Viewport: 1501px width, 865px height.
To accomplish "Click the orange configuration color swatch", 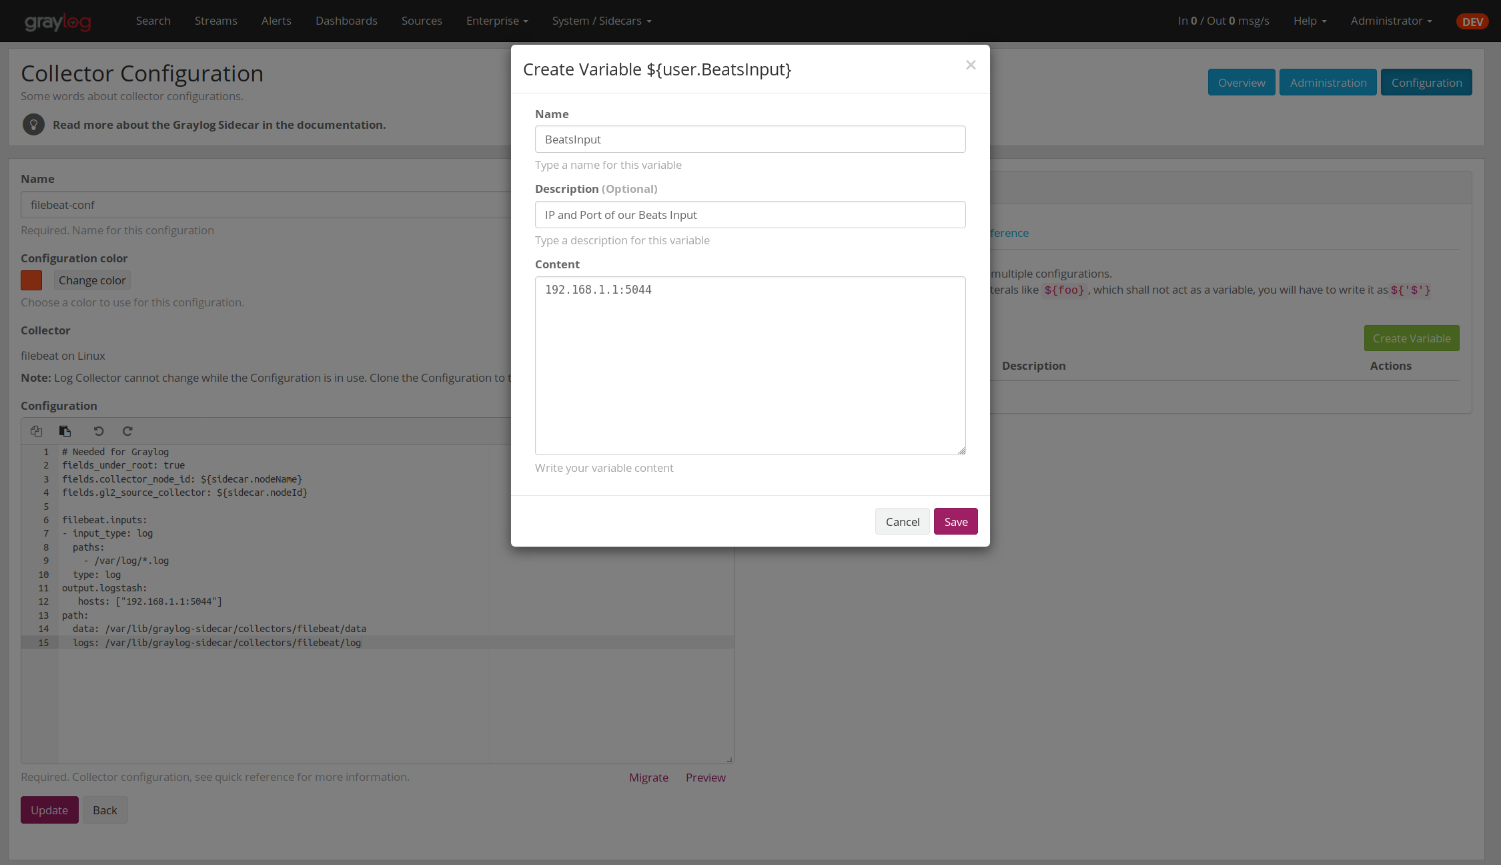I will coord(31,280).
